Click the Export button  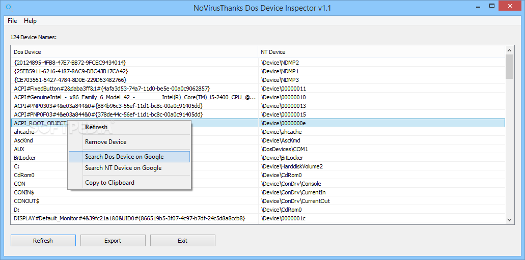(x=113, y=241)
